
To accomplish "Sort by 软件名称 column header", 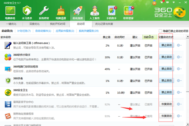I will tap(50, 37).
